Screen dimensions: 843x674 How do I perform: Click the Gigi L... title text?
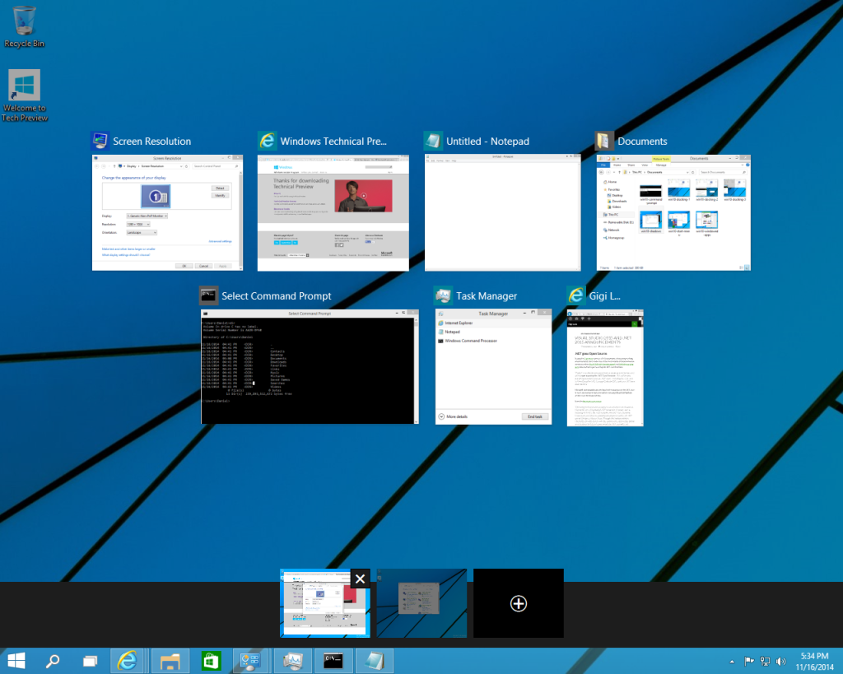pyautogui.click(x=605, y=296)
